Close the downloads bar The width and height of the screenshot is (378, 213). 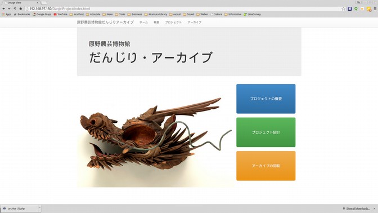coord(375,208)
